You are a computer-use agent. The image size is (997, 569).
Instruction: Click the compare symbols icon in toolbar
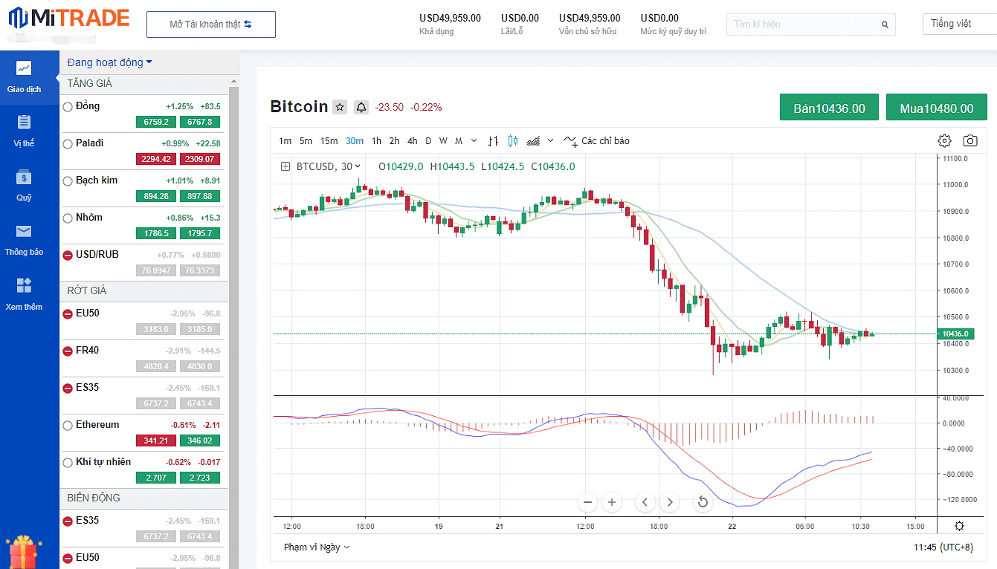point(493,140)
